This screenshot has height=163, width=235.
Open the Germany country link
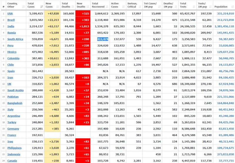[13, 129]
